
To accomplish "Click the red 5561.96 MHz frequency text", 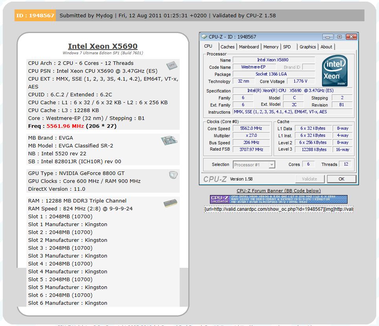I will tap(65, 126).
